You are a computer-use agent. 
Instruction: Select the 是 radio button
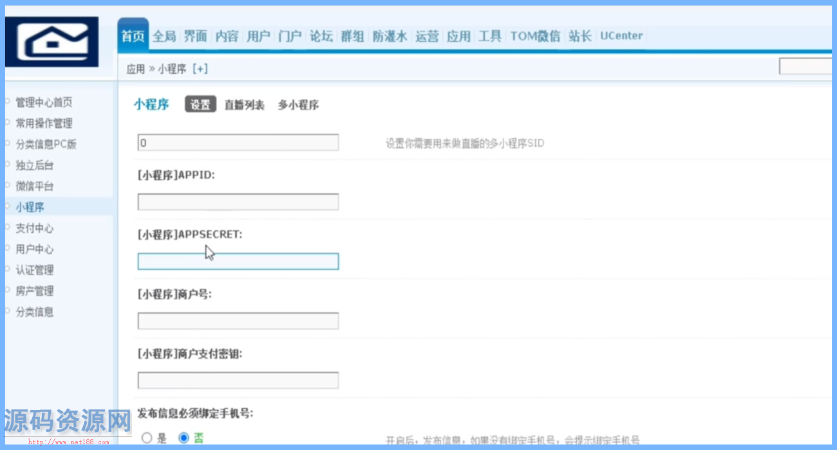click(x=146, y=437)
